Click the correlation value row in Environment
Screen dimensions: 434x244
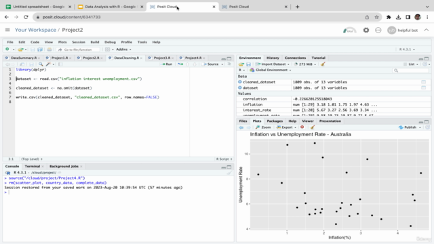(x=334, y=99)
